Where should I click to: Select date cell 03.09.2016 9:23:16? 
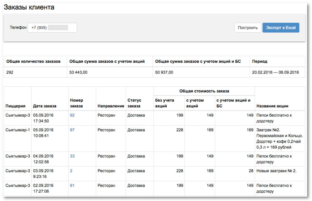tap(43, 174)
